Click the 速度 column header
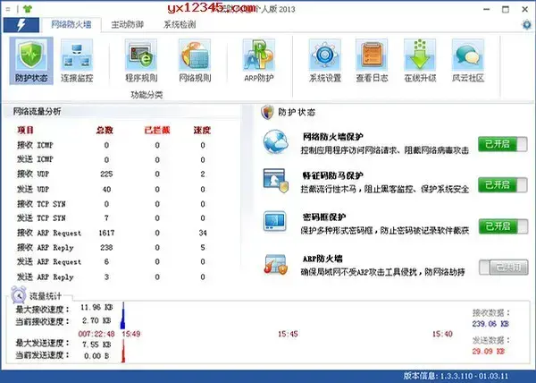Image resolution: width=536 pixels, height=383 pixels. pos(202,131)
